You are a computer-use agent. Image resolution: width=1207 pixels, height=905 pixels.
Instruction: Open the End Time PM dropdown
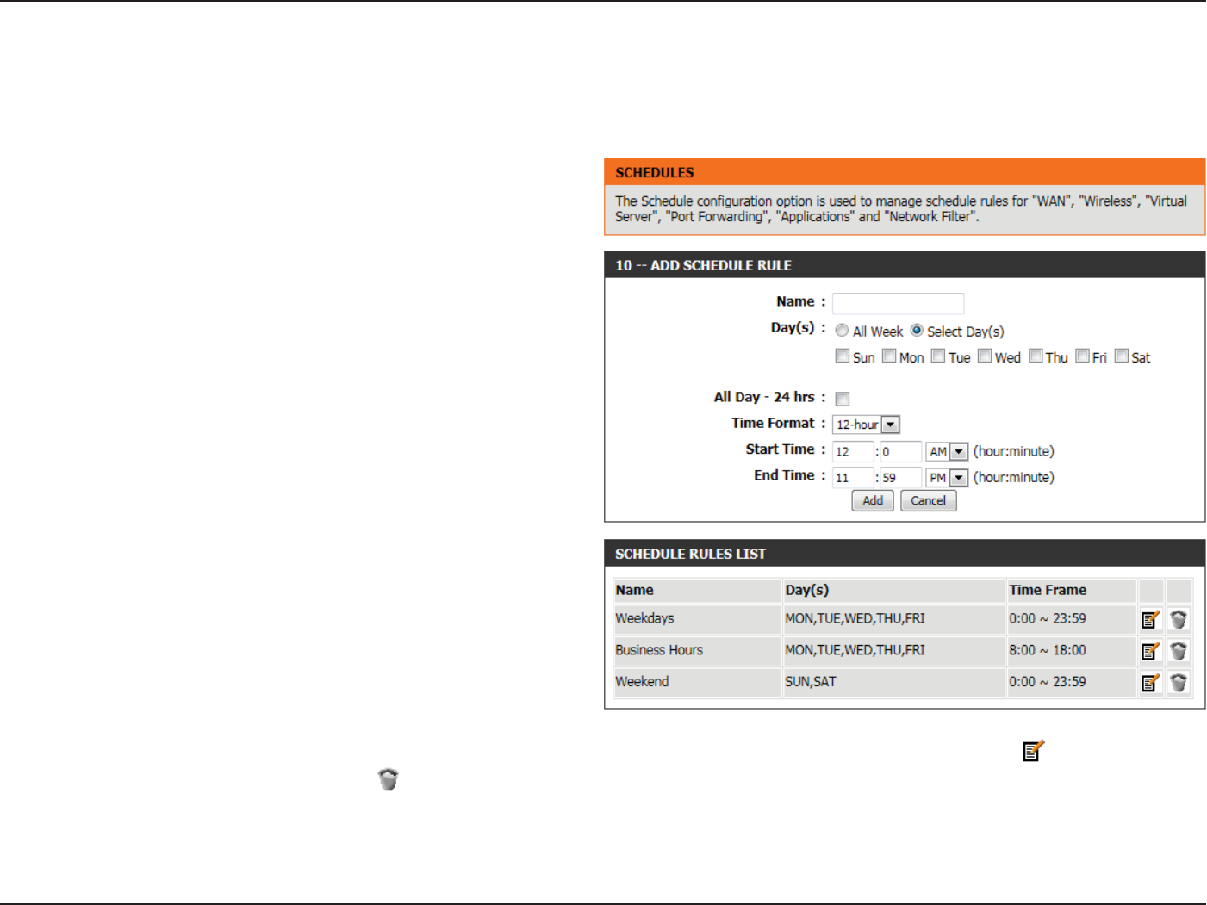coord(947,478)
